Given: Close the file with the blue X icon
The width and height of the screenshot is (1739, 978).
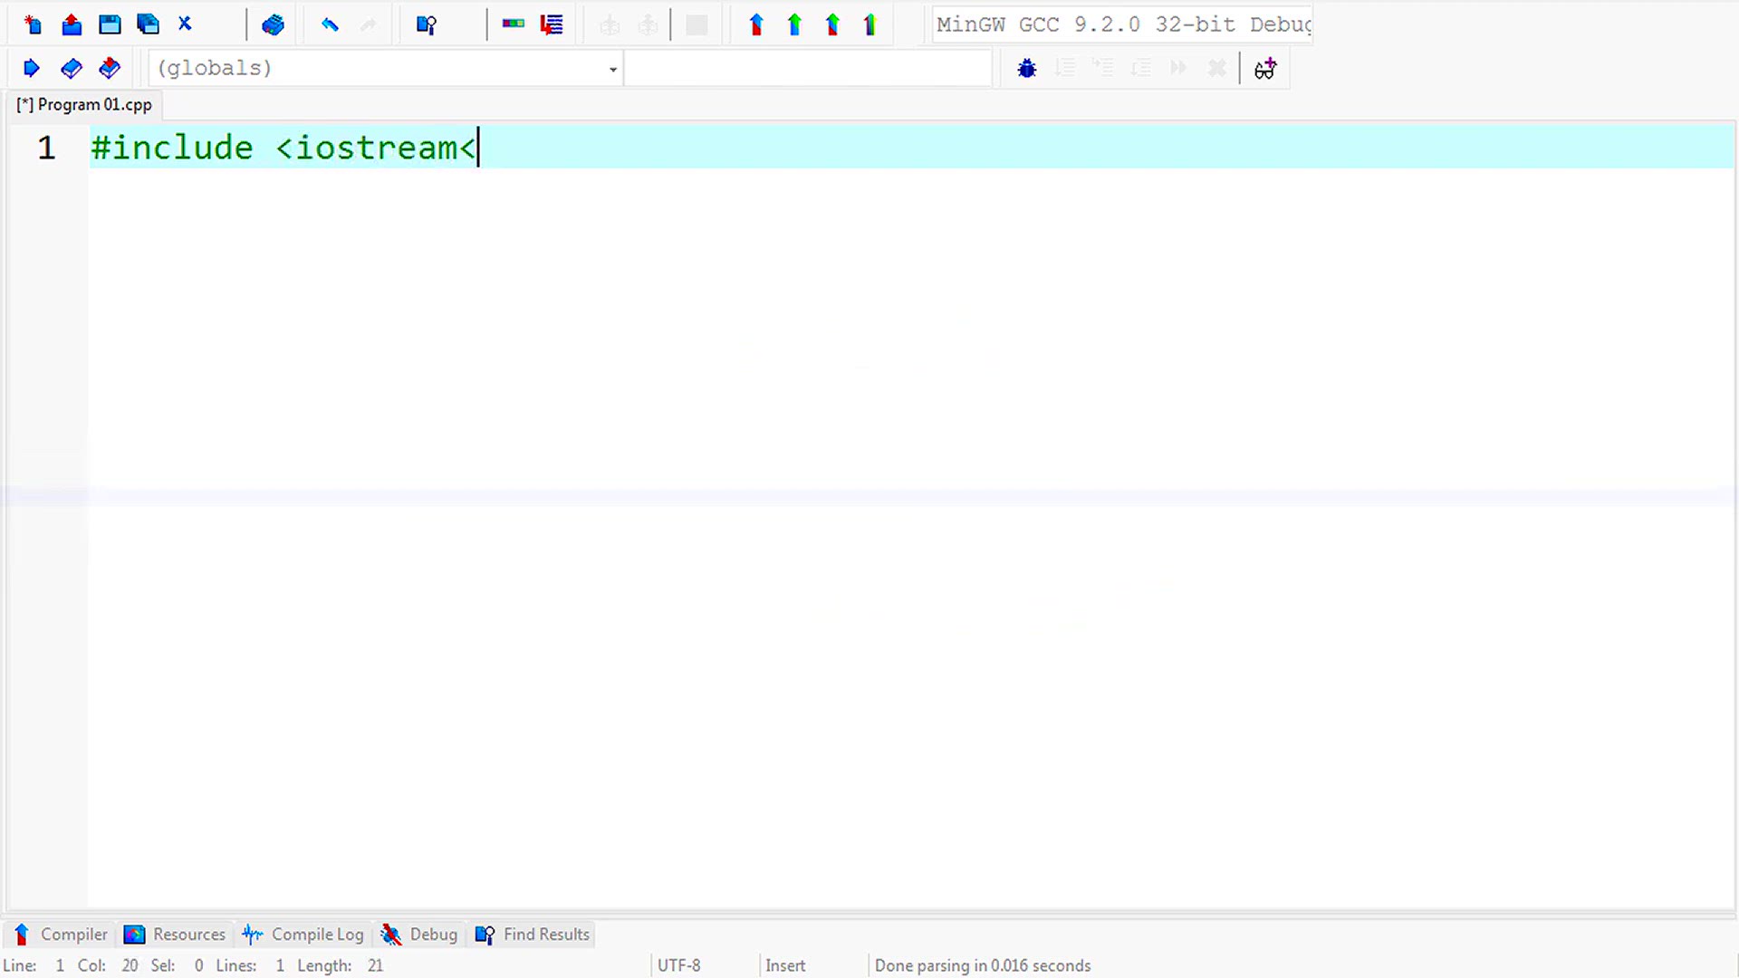Looking at the screenshot, I should [185, 24].
